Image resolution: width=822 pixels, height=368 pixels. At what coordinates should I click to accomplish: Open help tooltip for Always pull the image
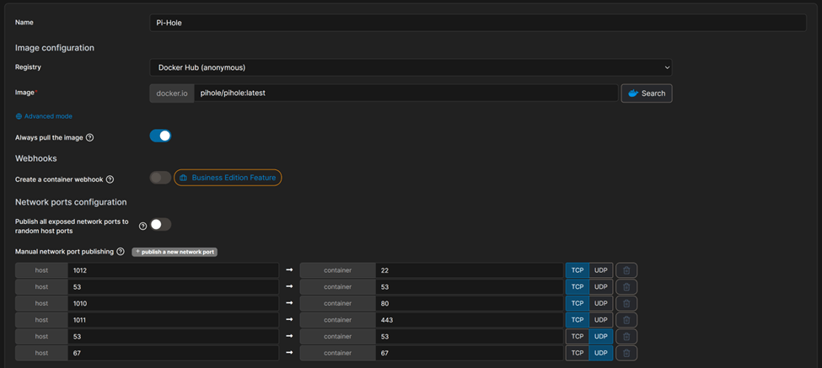click(90, 137)
